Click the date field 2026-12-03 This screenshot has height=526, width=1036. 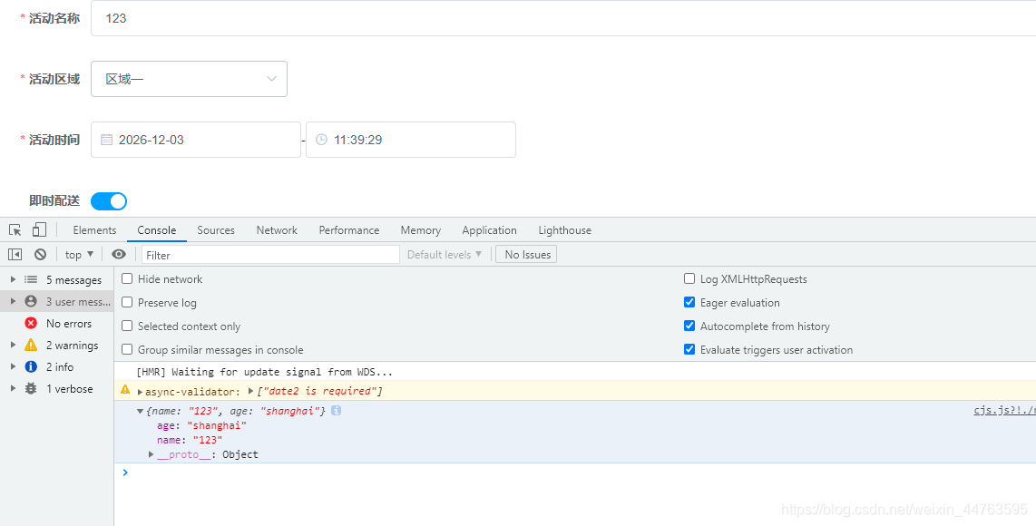pyautogui.click(x=196, y=140)
